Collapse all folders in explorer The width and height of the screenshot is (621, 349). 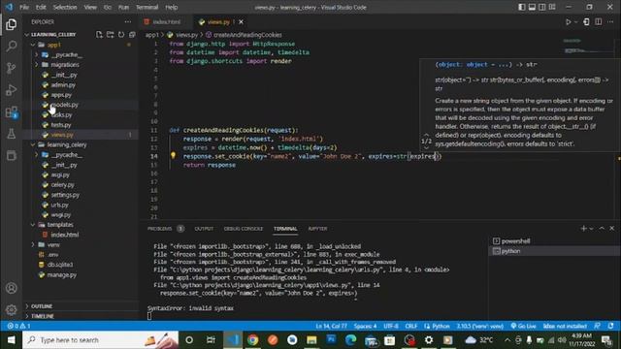pyautogui.click(x=132, y=35)
